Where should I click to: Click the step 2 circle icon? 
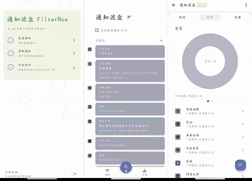click(11, 53)
